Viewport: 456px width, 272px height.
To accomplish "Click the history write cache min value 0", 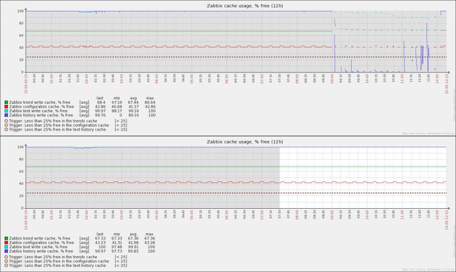I will click(121, 115).
